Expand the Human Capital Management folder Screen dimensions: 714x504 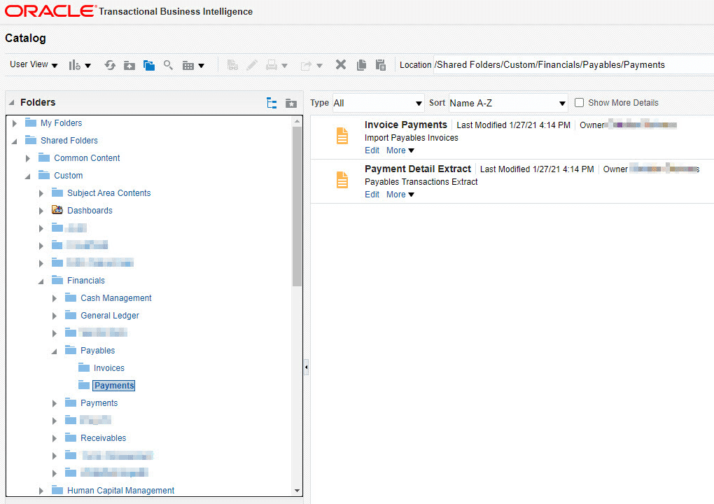pyautogui.click(x=41, y=491)
